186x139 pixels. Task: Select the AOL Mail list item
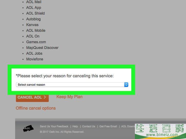[x=34, y=2]
